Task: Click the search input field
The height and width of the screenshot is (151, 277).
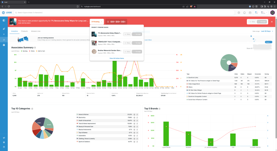Action: [x=124, y=12]
